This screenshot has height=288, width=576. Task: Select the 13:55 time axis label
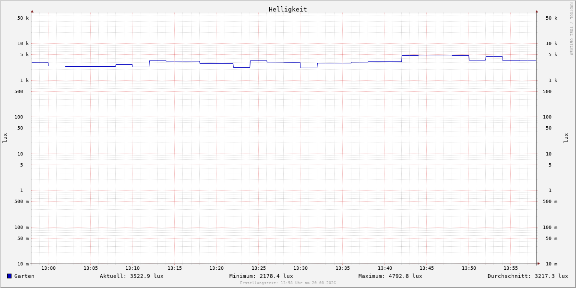tap(511, 268)
